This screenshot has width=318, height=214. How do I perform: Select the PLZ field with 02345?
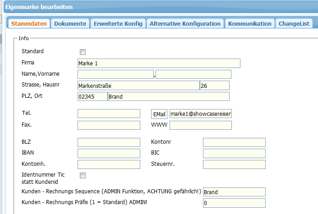click(92, 96)
